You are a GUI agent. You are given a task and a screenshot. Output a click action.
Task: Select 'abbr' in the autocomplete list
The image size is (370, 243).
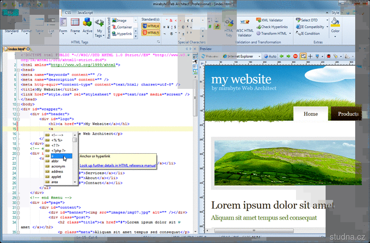(55, 161)
